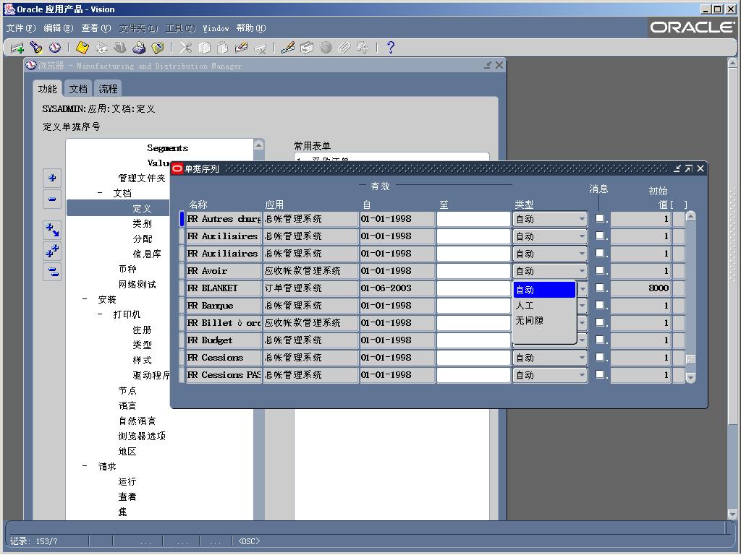This screenshot has width=741, height=555.
Task: Collapse the 打印机 tree node
Action: pyautogui.click(x=100, y=314)
